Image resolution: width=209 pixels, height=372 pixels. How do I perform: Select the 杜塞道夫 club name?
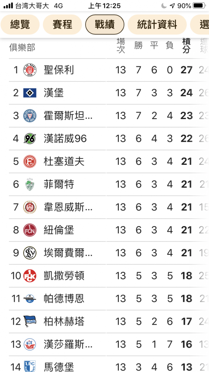[64, 161]
